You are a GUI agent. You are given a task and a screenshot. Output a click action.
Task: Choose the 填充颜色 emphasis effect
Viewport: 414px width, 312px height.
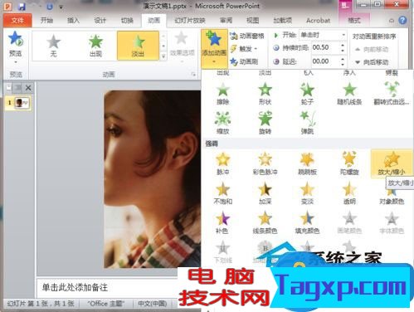pyautogui.click(x=307, y=222)
